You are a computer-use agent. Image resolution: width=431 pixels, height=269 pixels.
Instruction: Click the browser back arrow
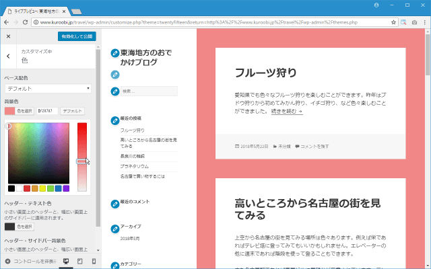tap(6, 22)
